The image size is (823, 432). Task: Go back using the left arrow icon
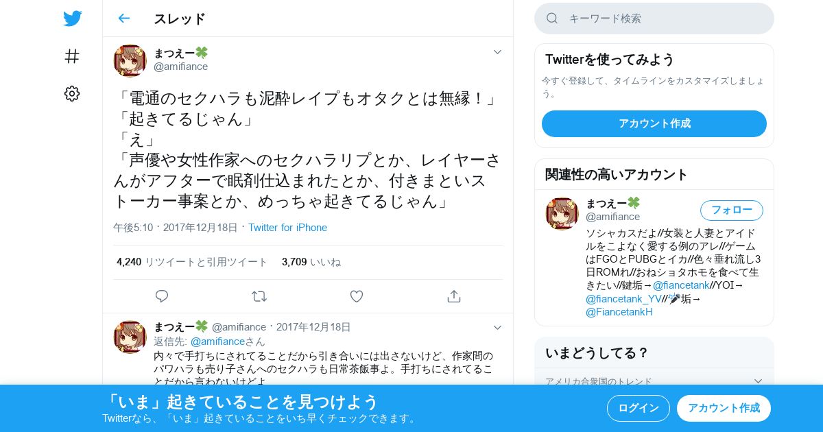[x=123, y=19]
